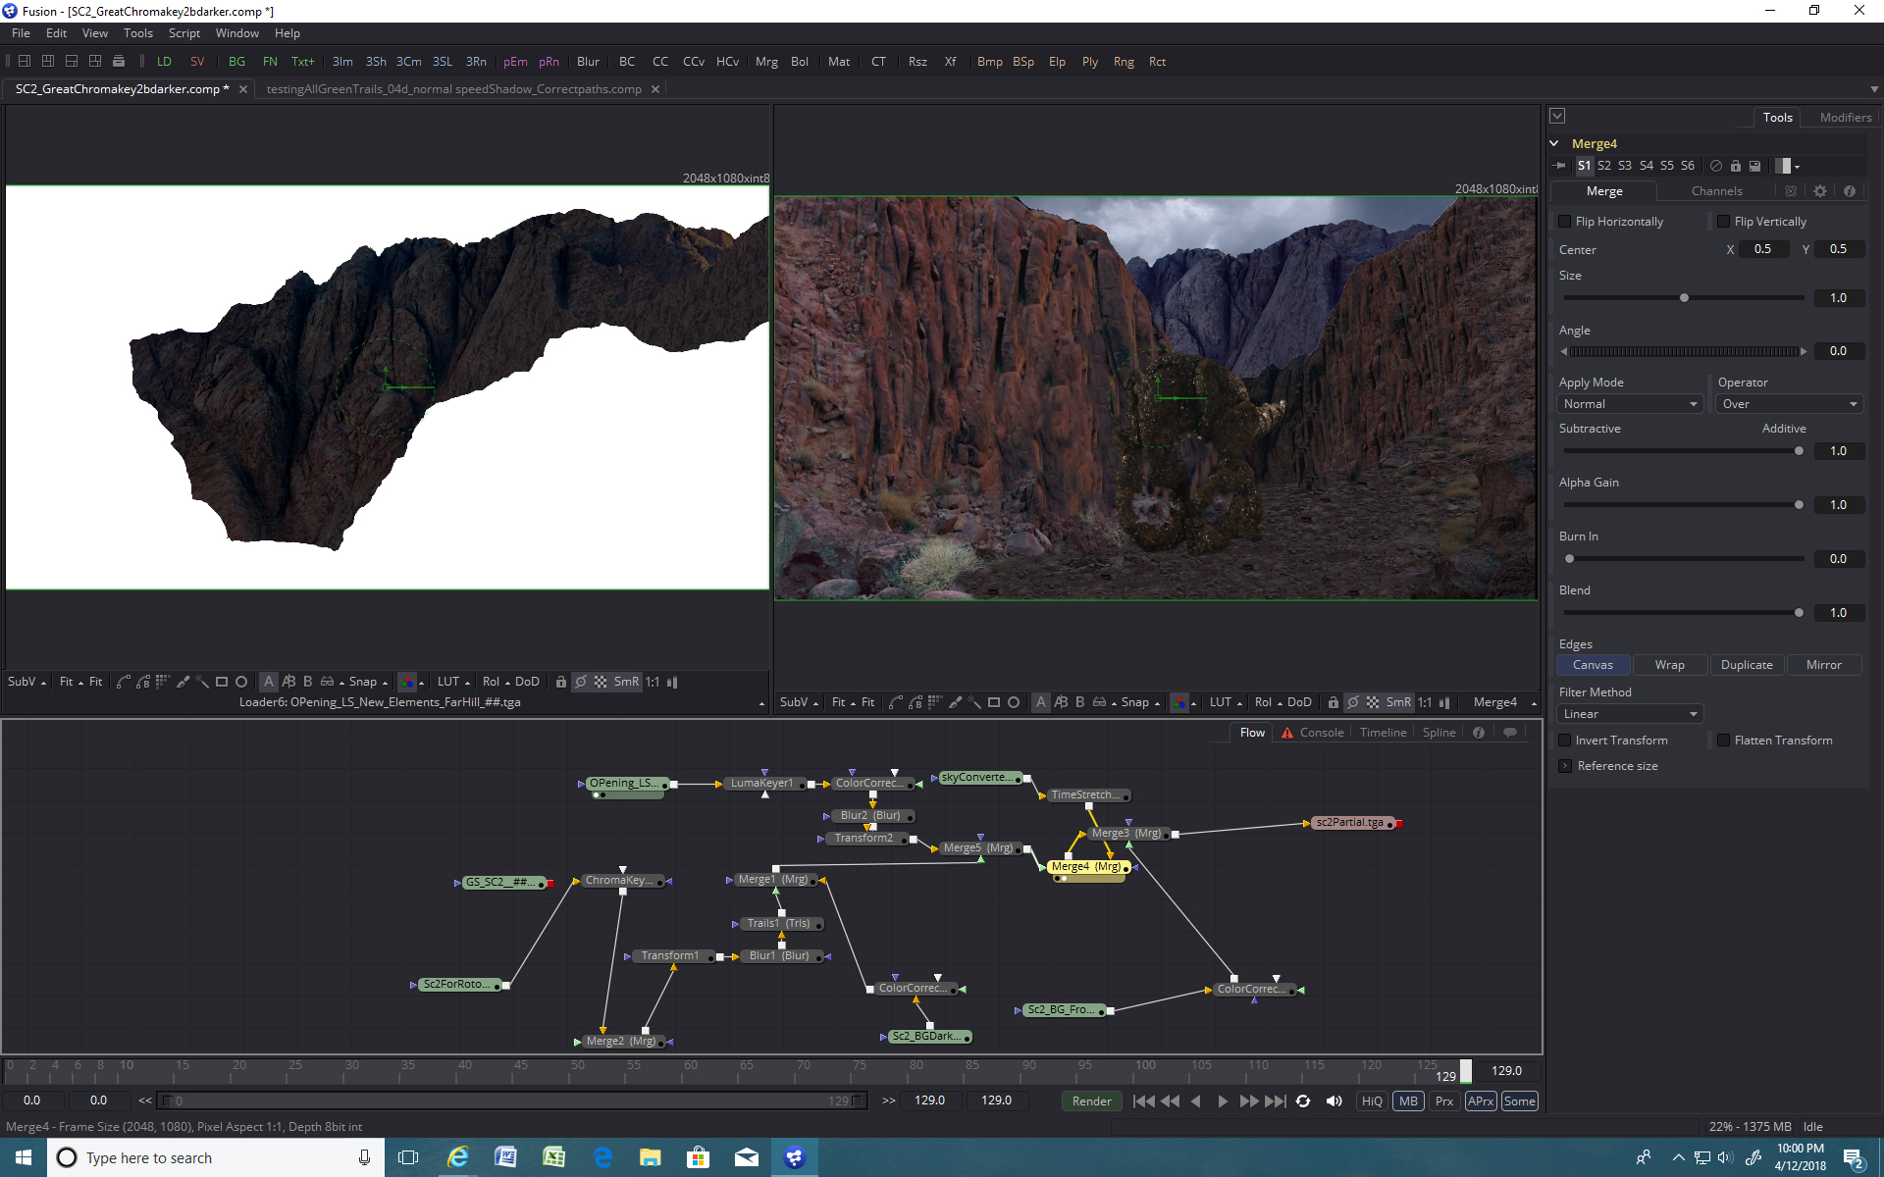Open the LUT menu in right viewer

pos(1226,702)
